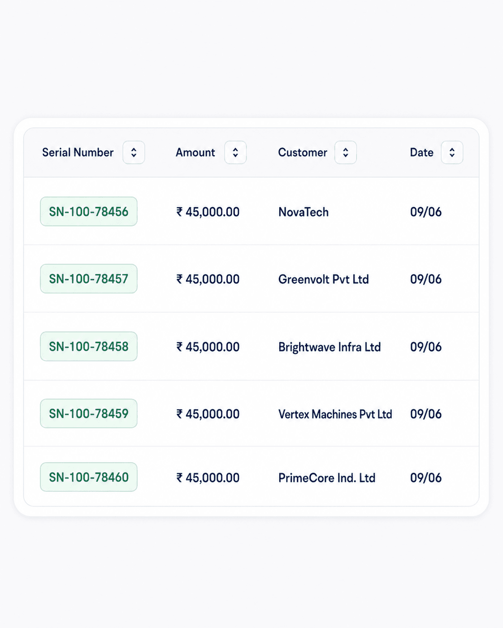Select serial badge SN-100-78460
Screen dimensions: 503x628
89,477
